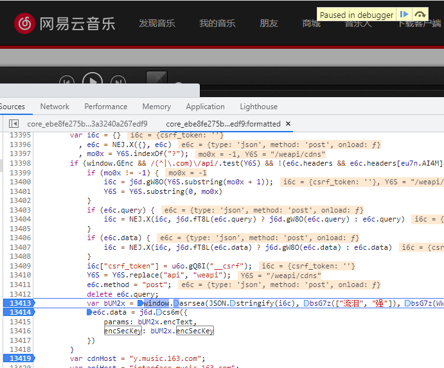Viewport: 444px width, 368px height.
Task: Skip to the previous track
Action: point(67,81)
